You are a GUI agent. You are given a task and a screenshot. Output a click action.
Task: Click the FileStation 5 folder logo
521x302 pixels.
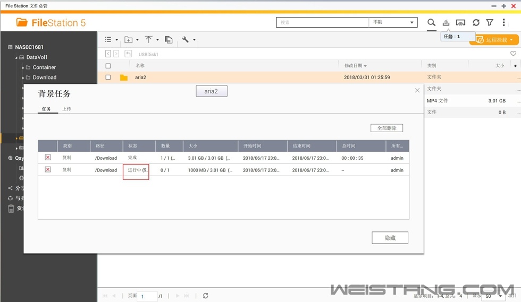[22, 22]
